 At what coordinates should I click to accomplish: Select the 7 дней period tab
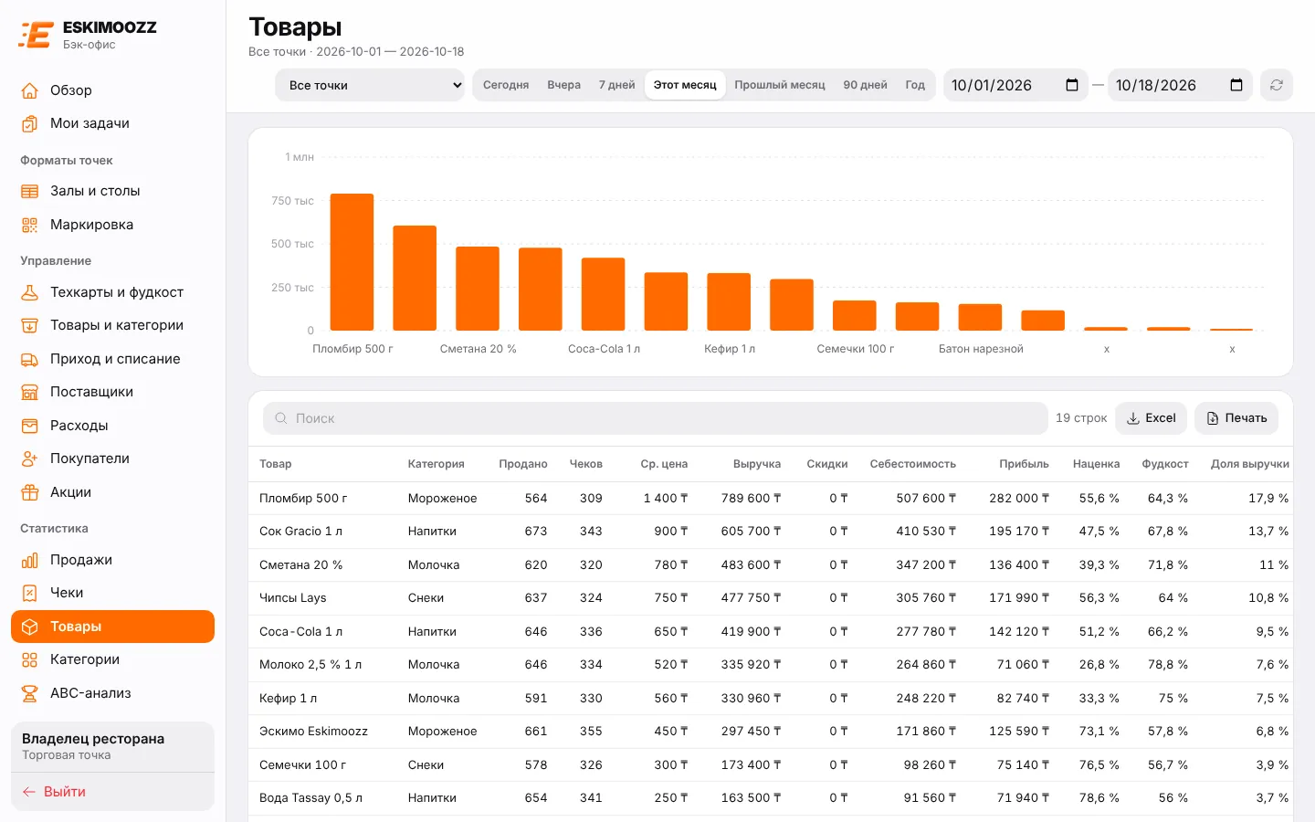coord(617,85)
